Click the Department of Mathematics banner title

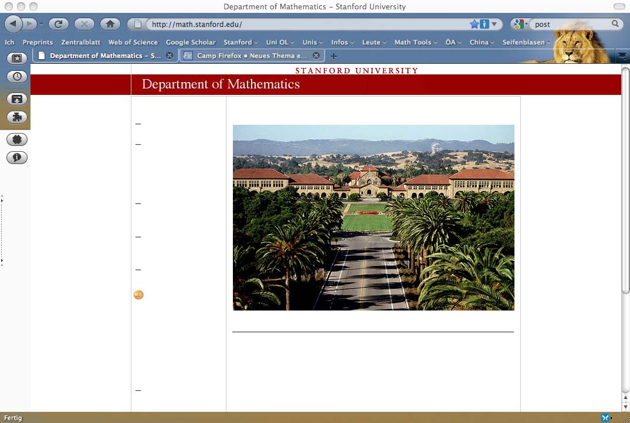[x=221, y=84]
